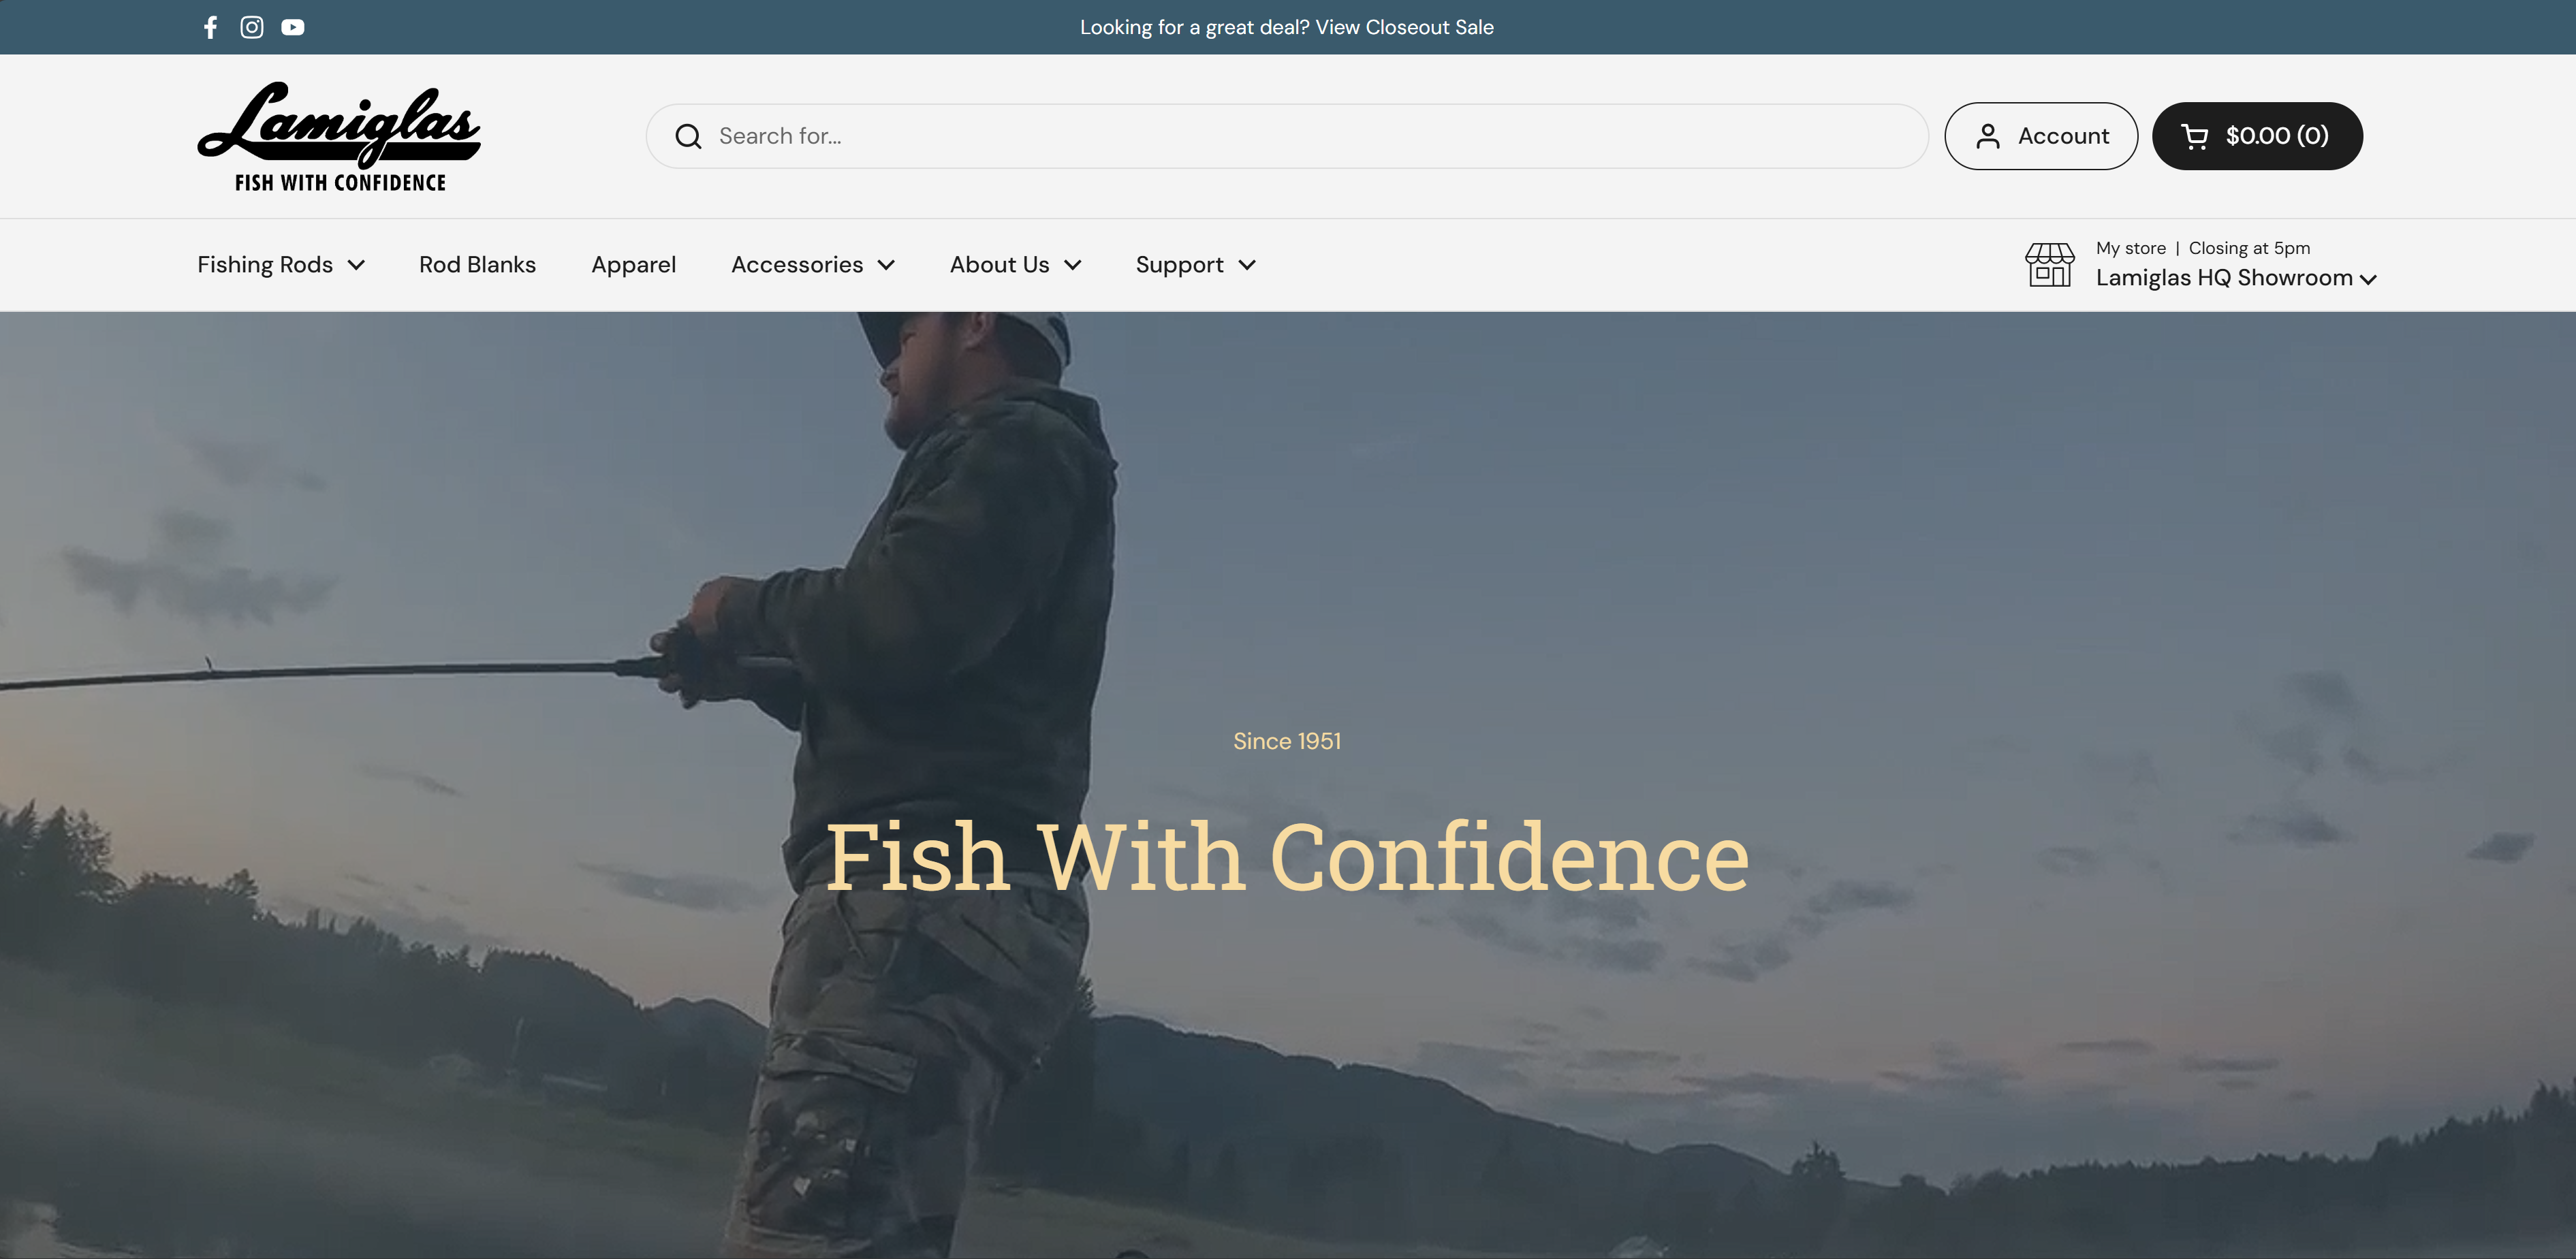
Task: Click the magnifying glass search icon
Action: tap(688, 136)
